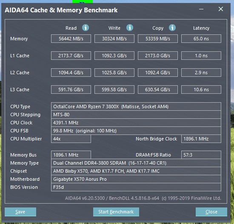Click the AIDA64 version text line
Viewport: 234px width, 224px height.
143,198
